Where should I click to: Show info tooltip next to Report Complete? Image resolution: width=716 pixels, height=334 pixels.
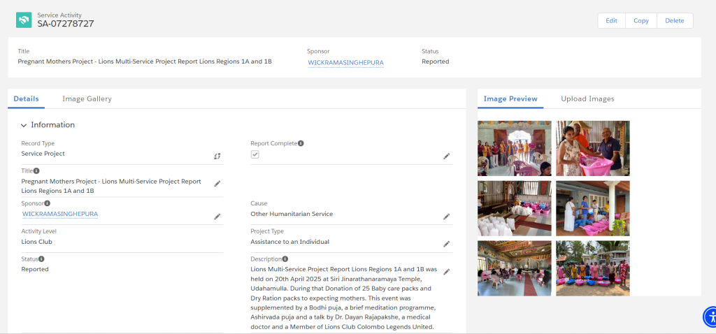(x=301, y=143)
